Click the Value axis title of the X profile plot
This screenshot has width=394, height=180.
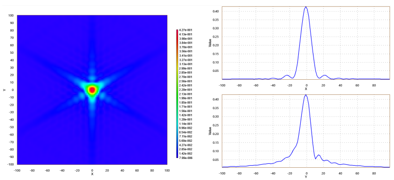(x=210, y=43)
